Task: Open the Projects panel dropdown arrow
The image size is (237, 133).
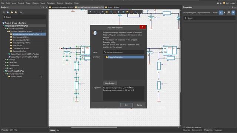Action: [41, 7]
